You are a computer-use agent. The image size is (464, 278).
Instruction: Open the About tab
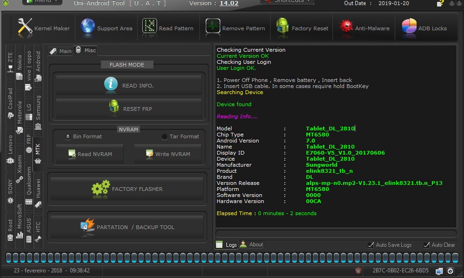252,244
